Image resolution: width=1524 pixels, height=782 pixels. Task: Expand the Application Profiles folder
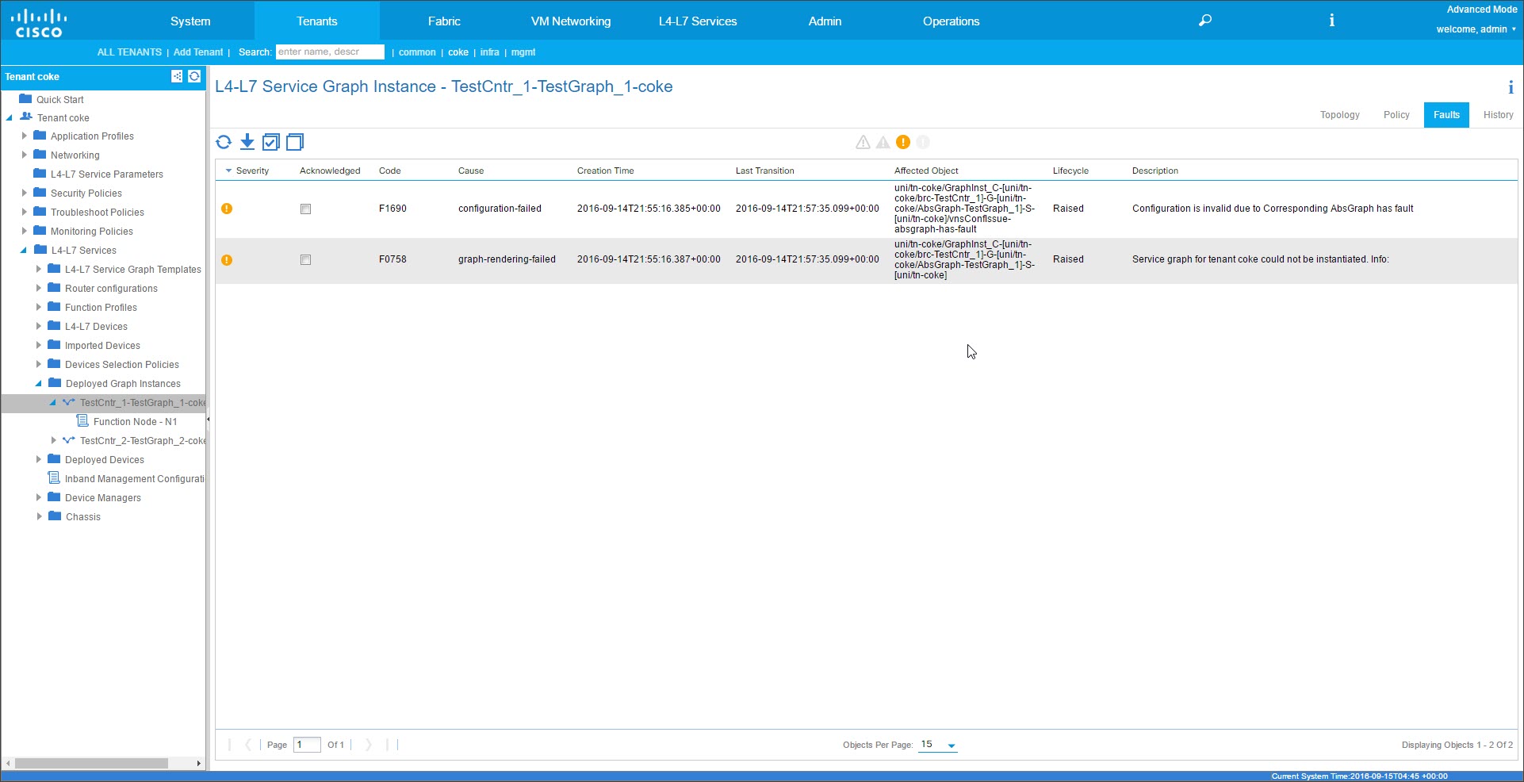click(x=25, y=136)
